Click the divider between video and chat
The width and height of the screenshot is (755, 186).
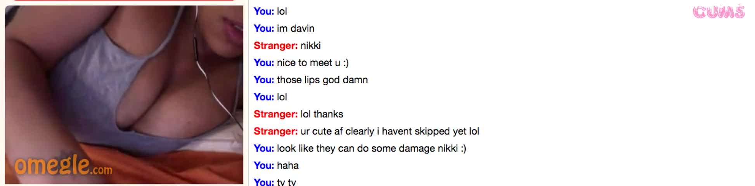click(248, 93)
